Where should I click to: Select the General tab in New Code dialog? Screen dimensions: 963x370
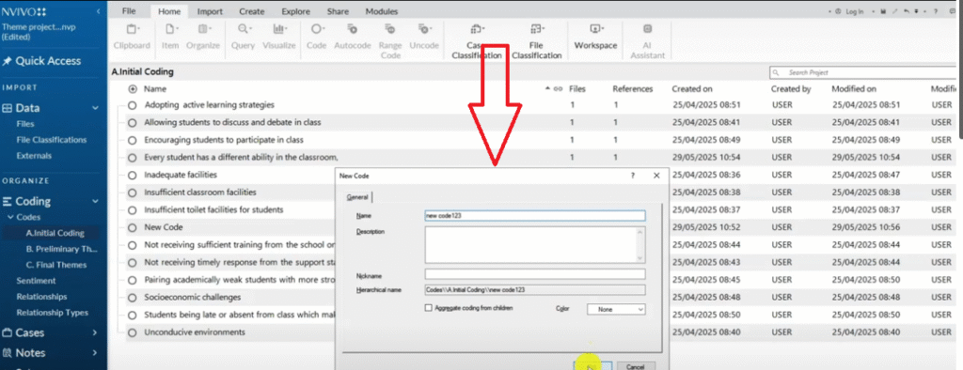pyautogui.click(x=357, y=197)
